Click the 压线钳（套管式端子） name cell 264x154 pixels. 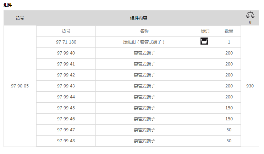click(x=144, y=42)
